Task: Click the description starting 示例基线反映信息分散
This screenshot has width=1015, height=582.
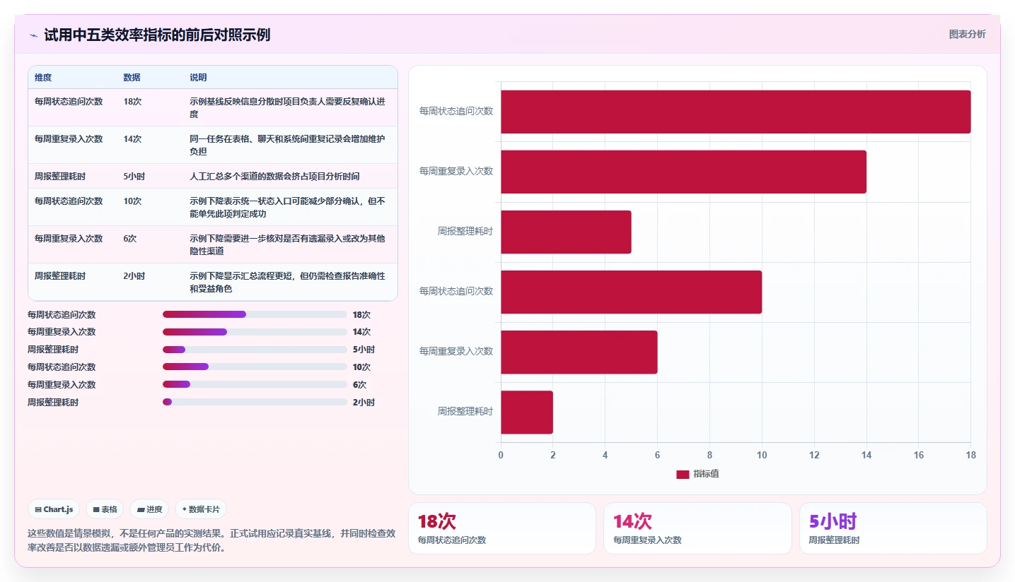Action: click(x=288, y=108)
